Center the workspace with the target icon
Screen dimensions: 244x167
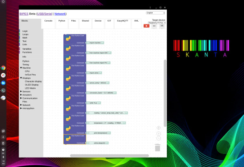tap(159, 128)
